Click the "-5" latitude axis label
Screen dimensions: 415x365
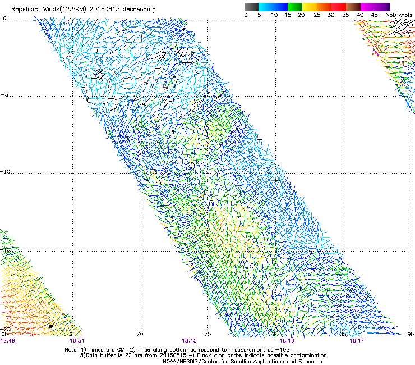pyautogui.click(x=4, y=95)
